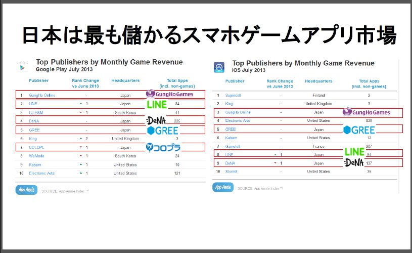
Task: Click Headquarters header in Google Play table
Action: [x=125, y=80]
